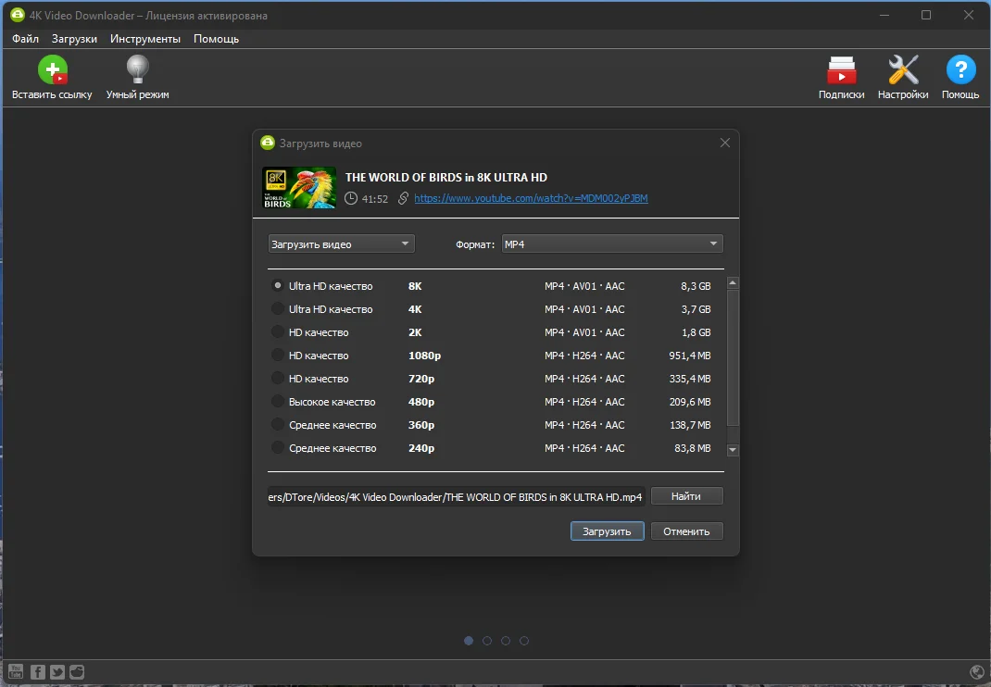The image size is (991, 687).
Task: Select the first page indicator dot
Action: point(469,641)
